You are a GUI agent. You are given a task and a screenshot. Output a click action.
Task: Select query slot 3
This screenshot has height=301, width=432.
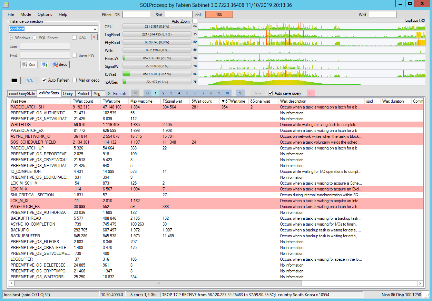point(171,93)
